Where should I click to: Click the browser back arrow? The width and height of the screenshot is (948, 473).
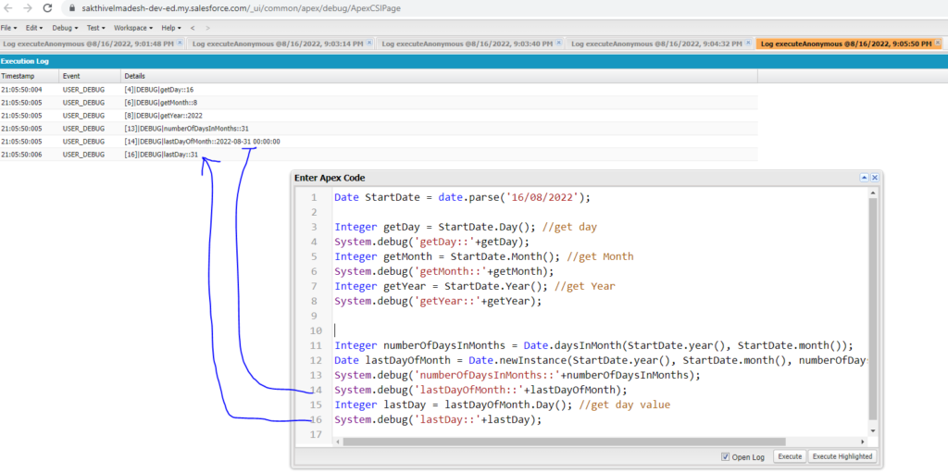[x=7, y=8]
